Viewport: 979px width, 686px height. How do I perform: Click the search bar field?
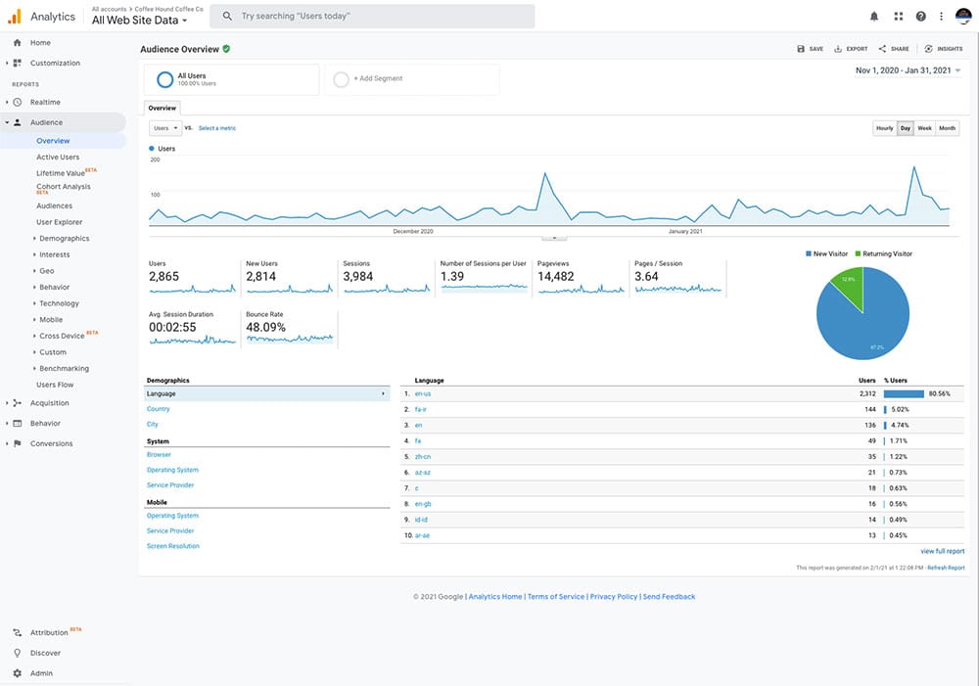[372, 17]
